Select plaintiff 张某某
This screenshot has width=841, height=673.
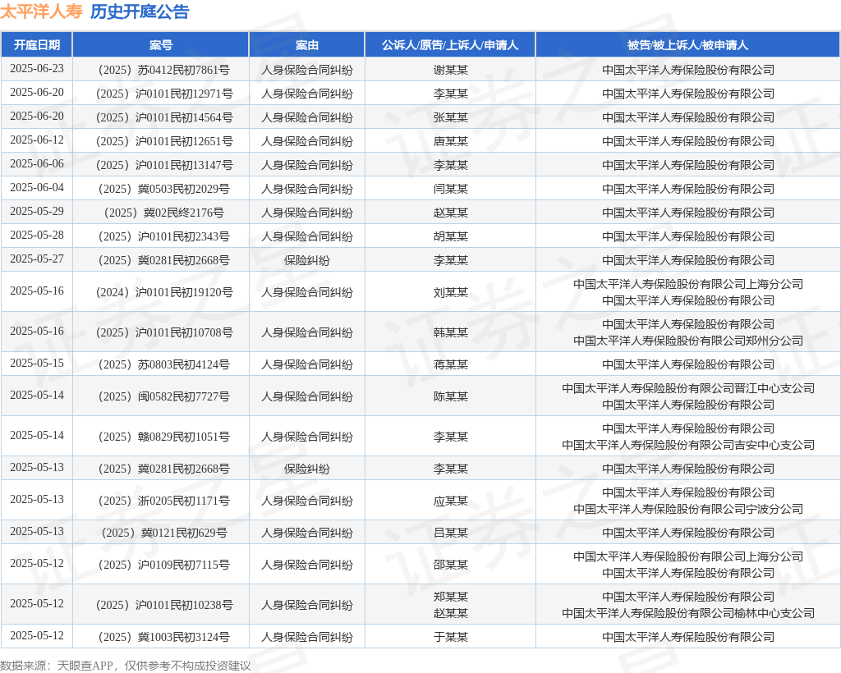coord(451,117)
